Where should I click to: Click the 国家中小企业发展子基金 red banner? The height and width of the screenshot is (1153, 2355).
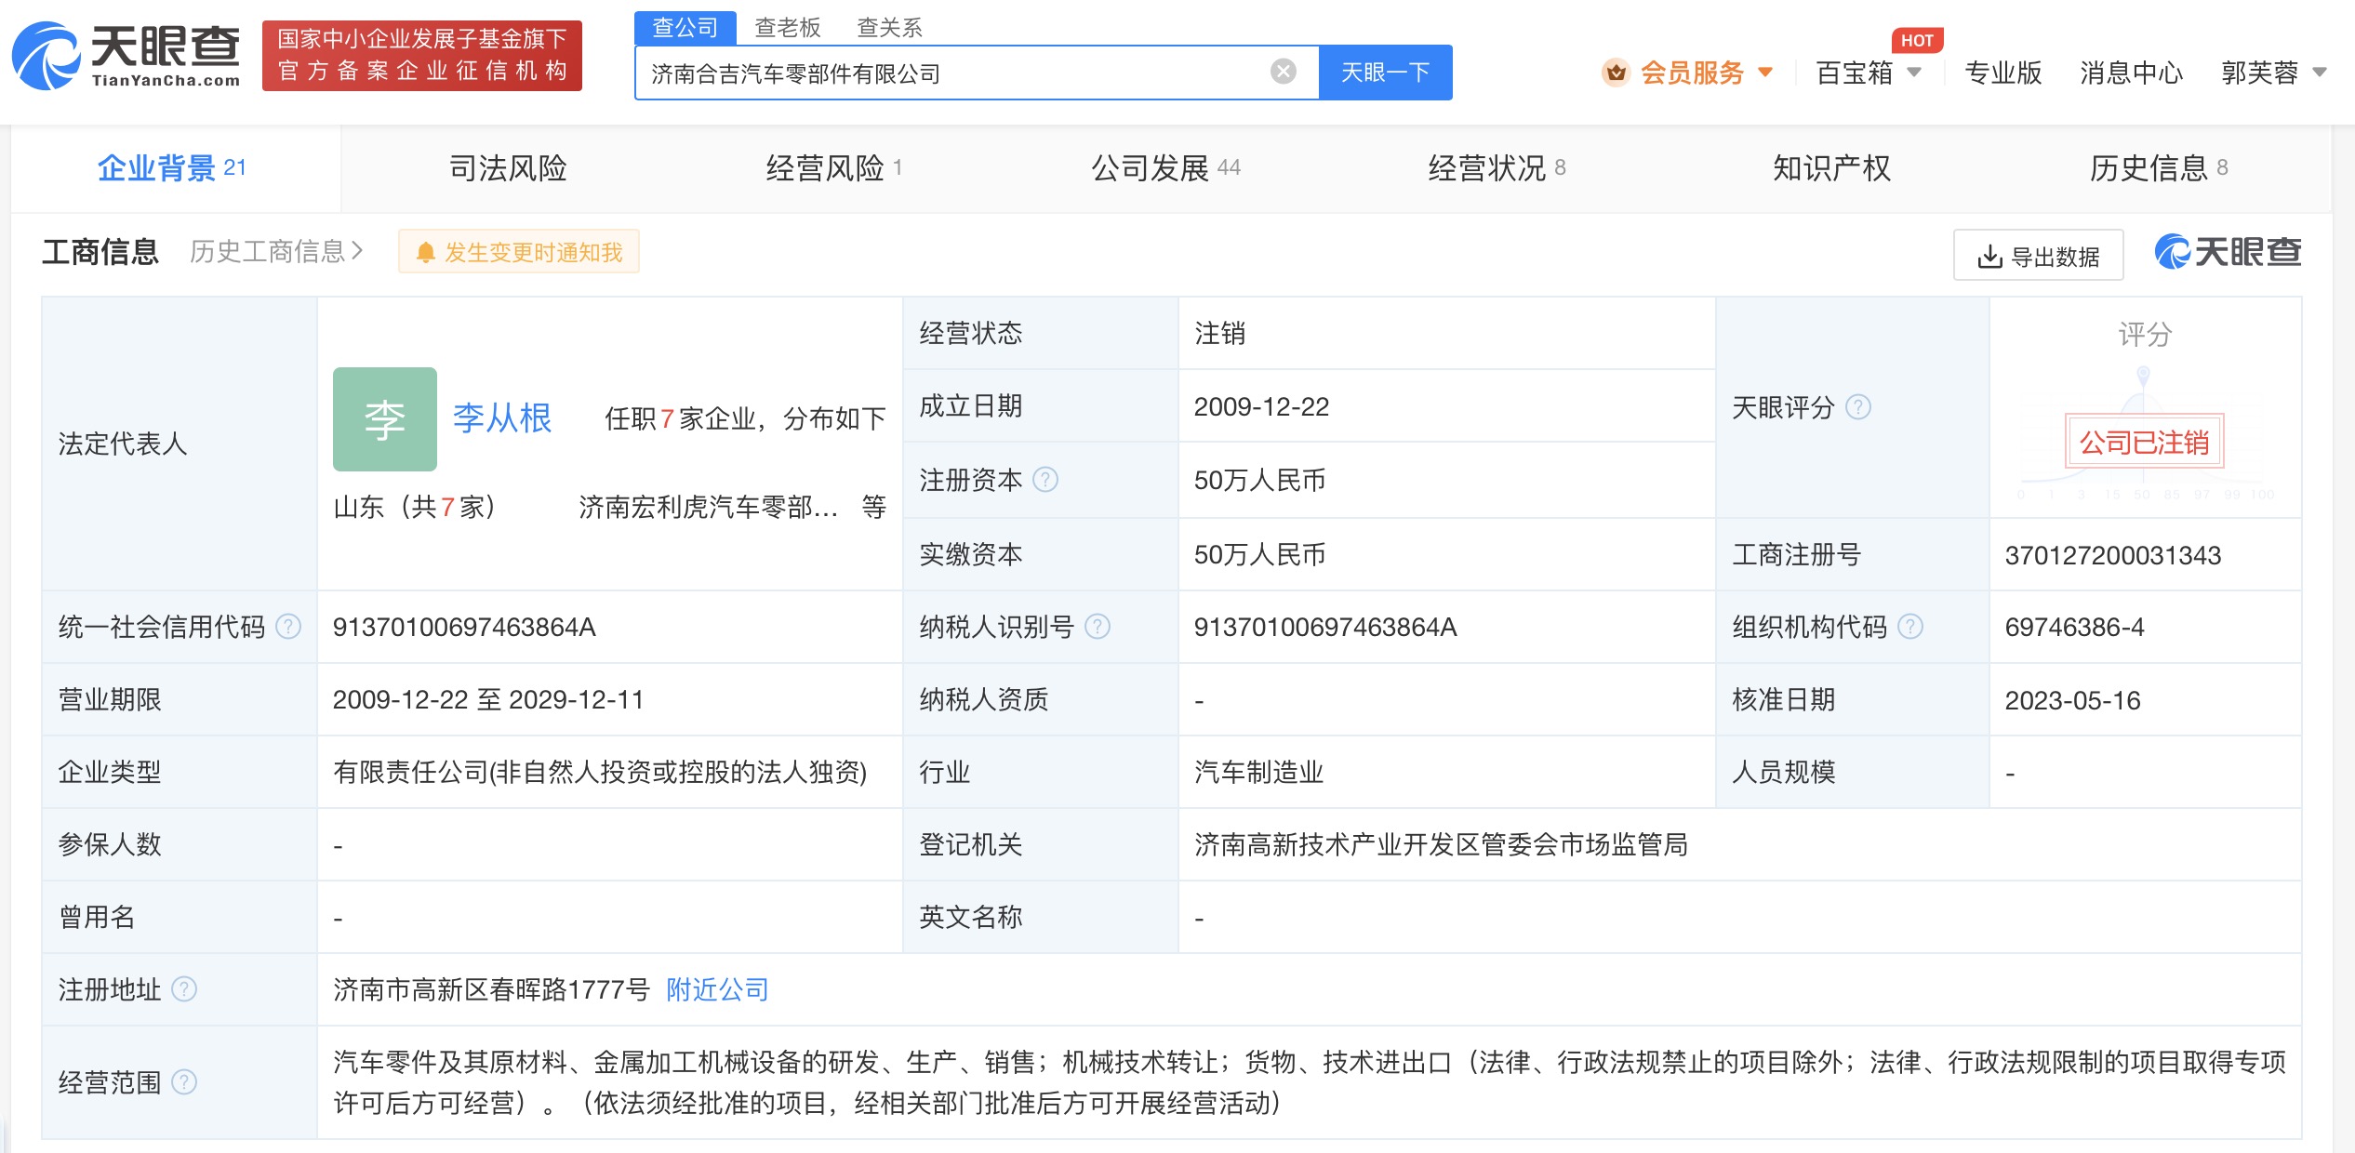422,56
